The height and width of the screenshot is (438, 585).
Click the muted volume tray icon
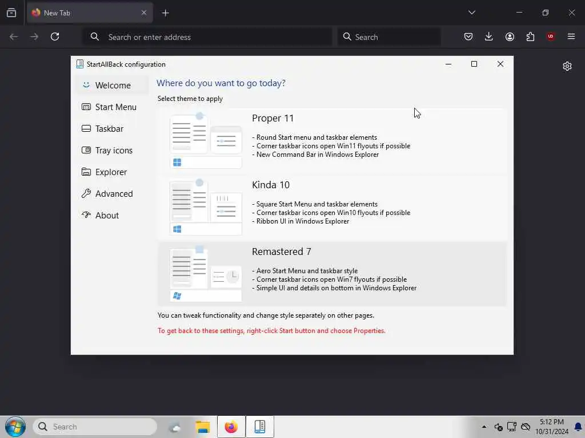(x=498, y=427)
